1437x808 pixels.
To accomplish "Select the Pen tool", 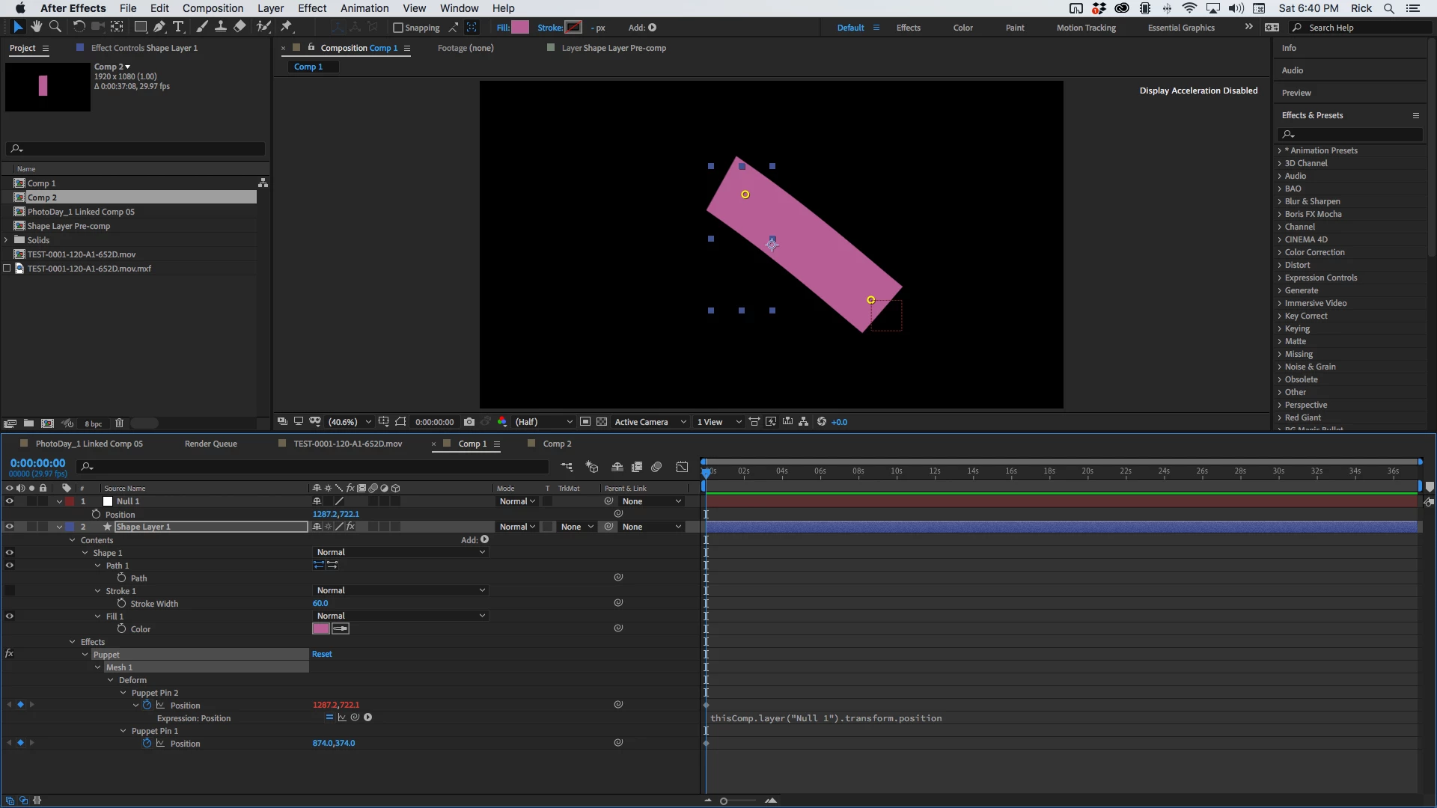I will [x=159, y=27].
